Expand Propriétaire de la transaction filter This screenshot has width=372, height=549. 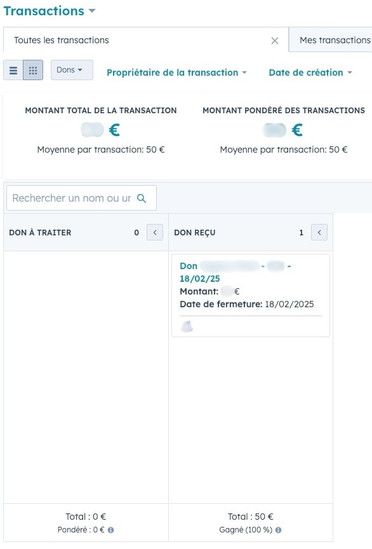tap(176, 73)
